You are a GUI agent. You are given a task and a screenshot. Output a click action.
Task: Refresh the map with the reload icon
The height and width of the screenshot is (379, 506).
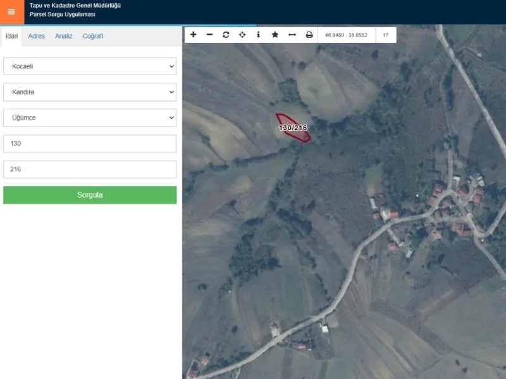pyautogui.click(x=226, y=35)
